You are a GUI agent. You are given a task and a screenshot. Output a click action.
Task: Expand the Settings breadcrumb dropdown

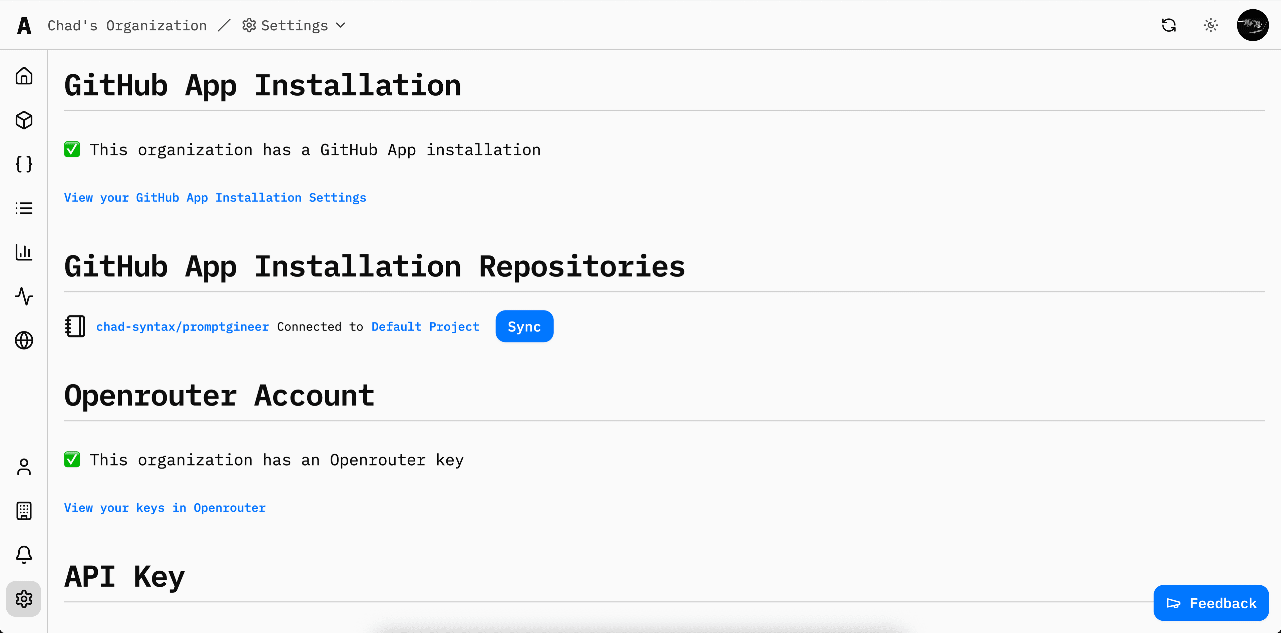pyautogui.click(x=341, y=25)
